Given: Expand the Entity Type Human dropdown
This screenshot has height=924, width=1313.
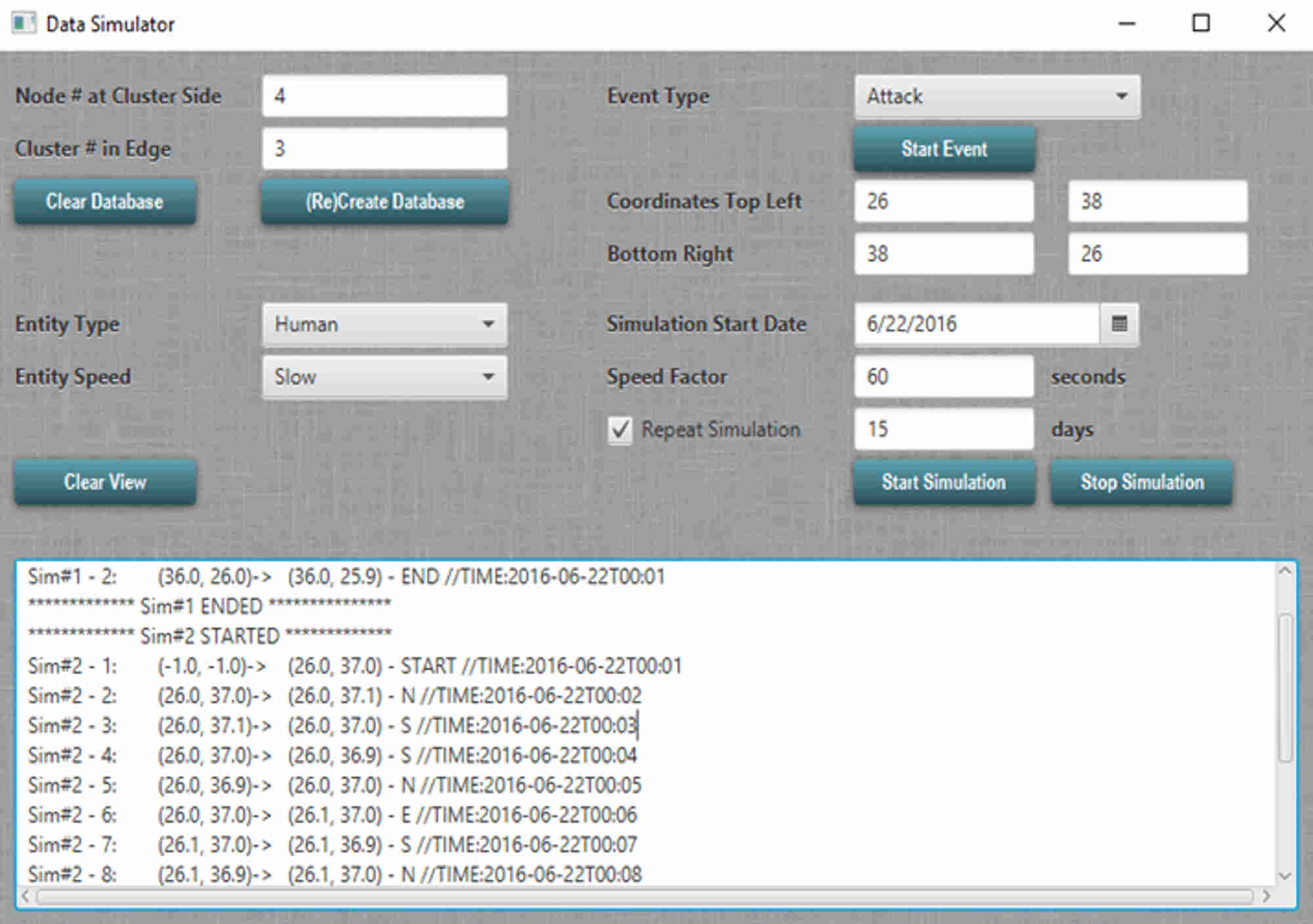Looking at the screenshot, I should click(x=385, y=324).
